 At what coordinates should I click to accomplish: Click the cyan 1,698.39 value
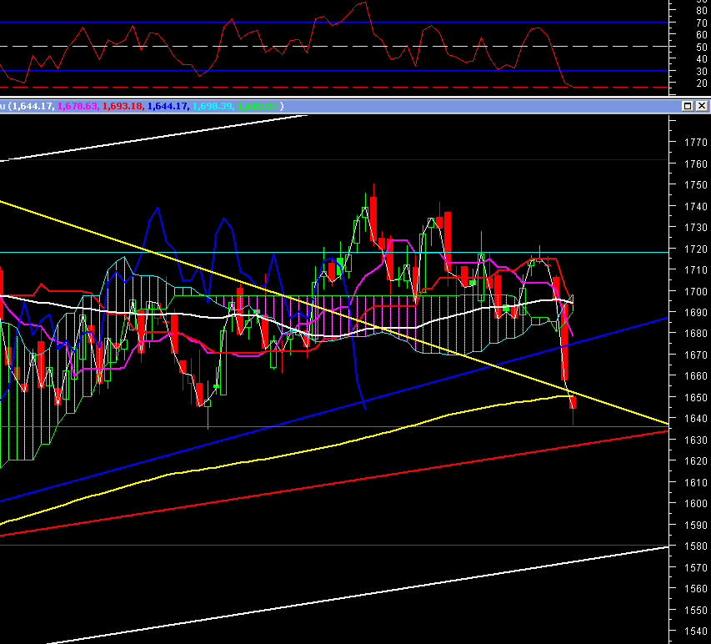pyautogui.click(x=213, y=106)
